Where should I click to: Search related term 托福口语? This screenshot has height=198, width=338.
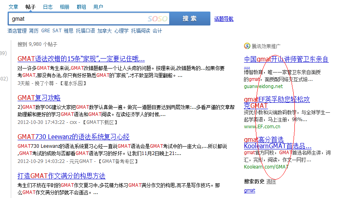coord(85,31)
